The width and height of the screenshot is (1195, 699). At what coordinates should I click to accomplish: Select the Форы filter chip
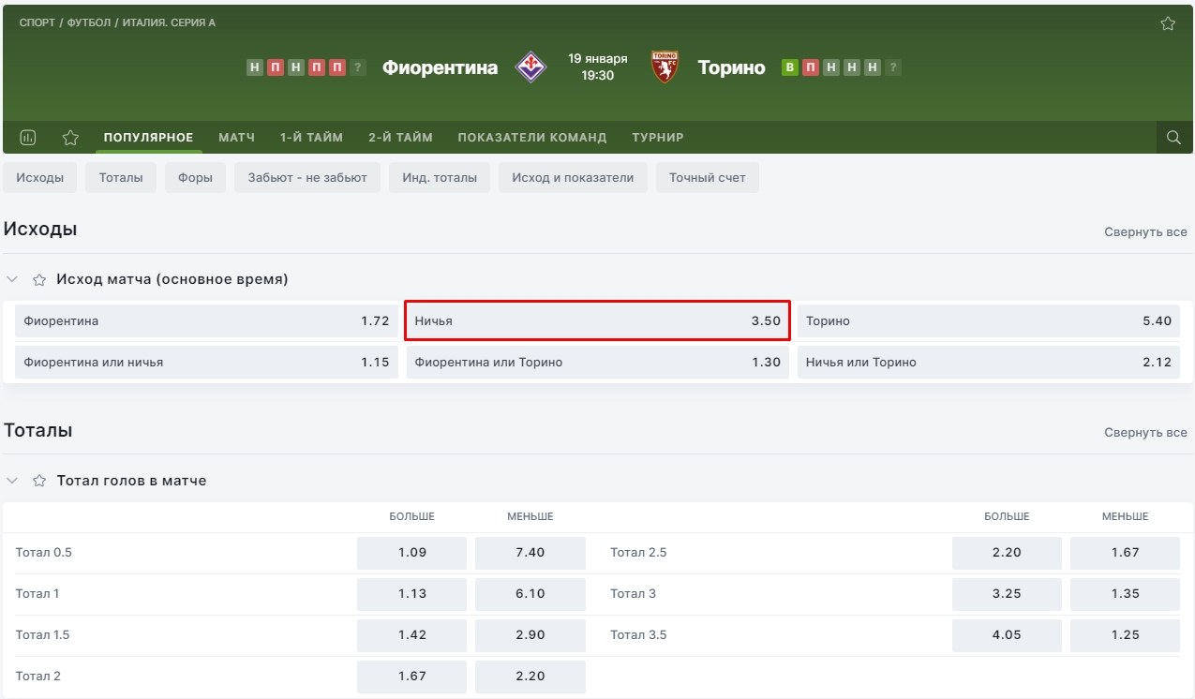[195, 178]
